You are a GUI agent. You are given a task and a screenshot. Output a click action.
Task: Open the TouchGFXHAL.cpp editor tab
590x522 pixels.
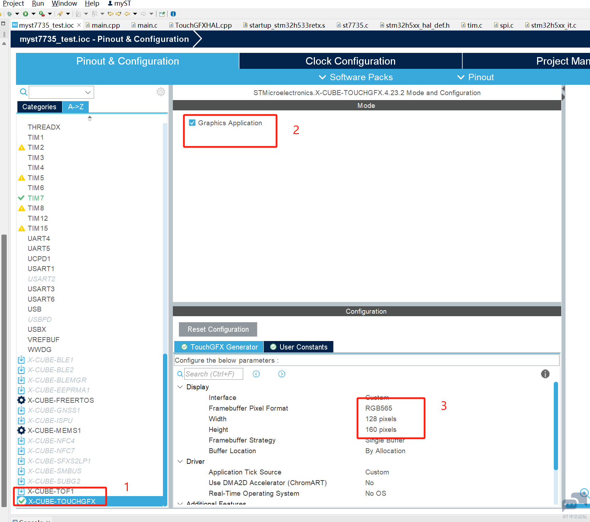201,25
